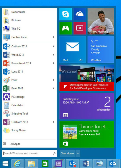Open File Explorer from the taskbar
121x168 pixels.
click(x=32, y=164)
